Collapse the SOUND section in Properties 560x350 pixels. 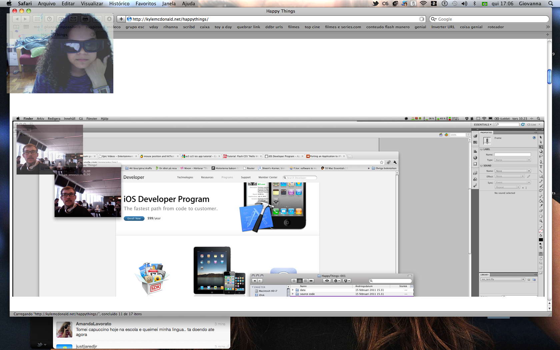(x=481, y=166)
